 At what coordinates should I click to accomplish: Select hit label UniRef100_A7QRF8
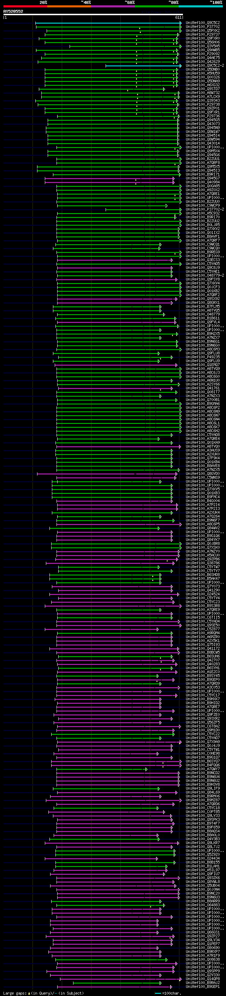(x=202, y=163)
